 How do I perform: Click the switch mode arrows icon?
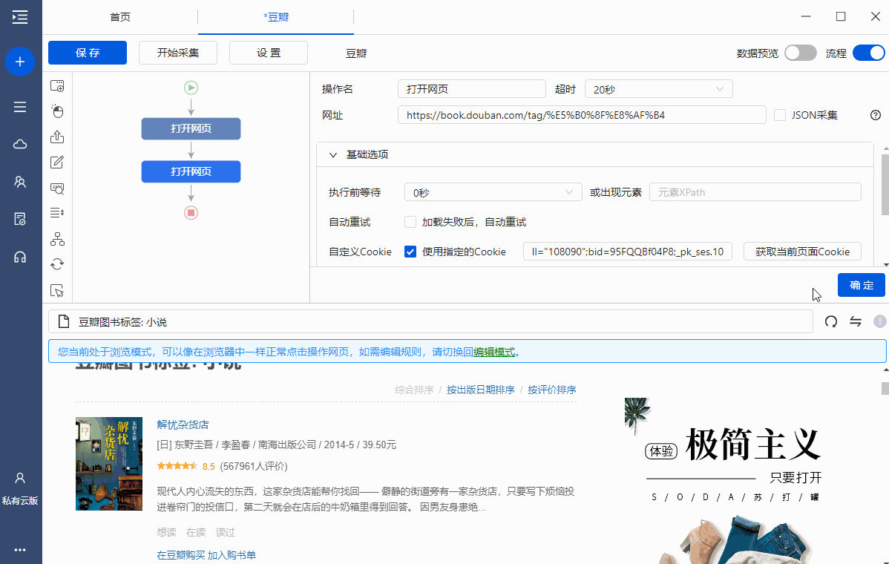click(x=856, y=322)
